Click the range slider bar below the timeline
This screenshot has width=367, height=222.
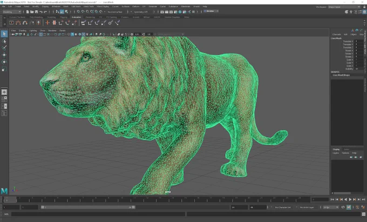88,207
